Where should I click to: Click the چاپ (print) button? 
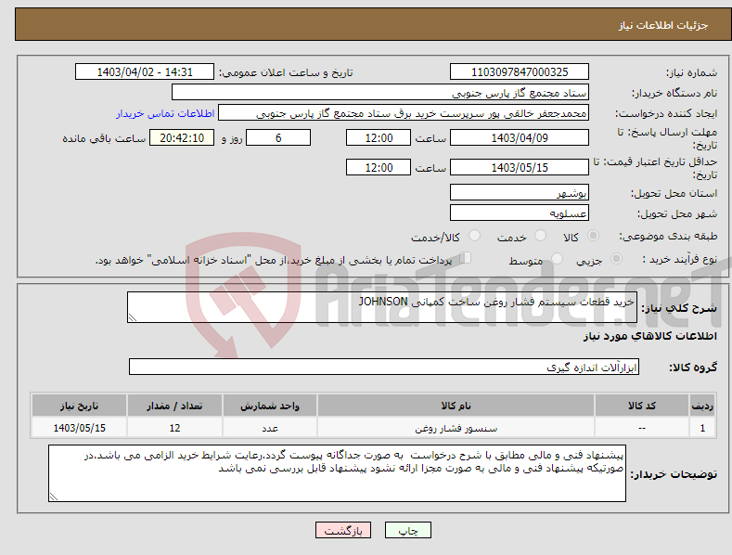[407, 530]
